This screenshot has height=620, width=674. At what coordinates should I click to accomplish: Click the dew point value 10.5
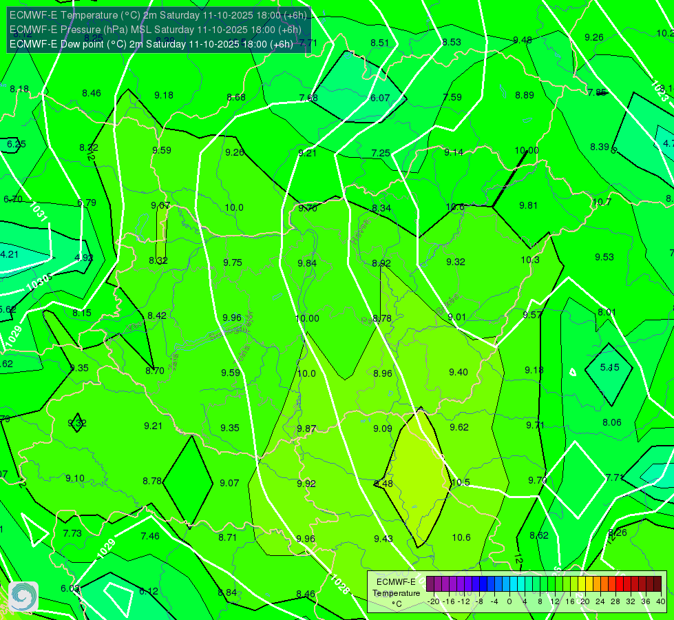(461, 482)
